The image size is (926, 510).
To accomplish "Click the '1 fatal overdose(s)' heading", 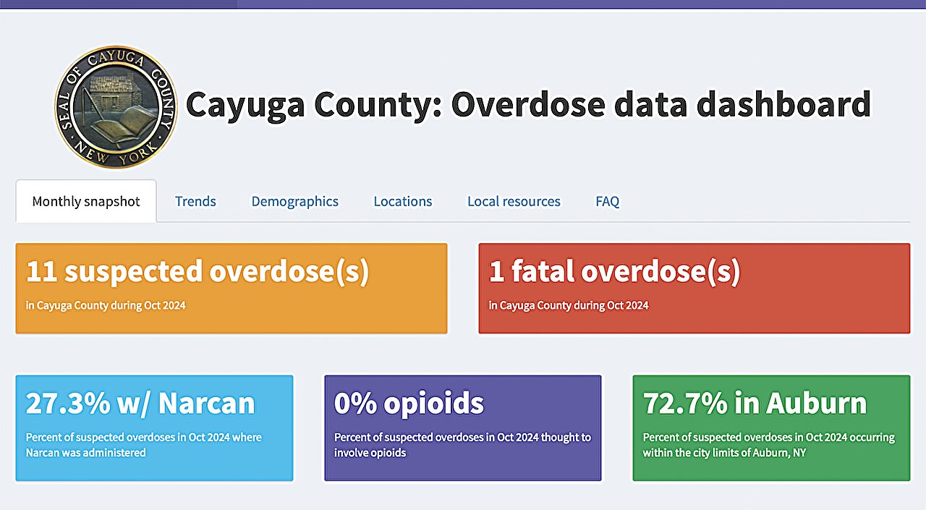I will tap(614, 271).
